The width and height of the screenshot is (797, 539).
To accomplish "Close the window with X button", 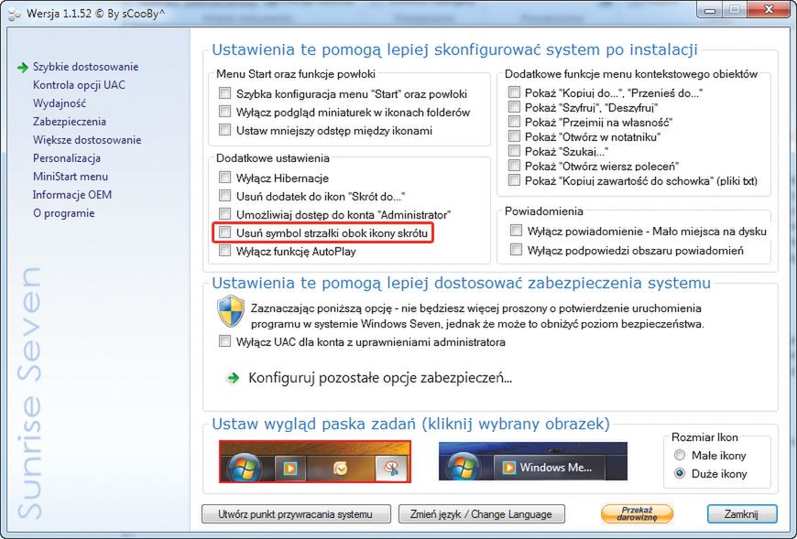I will click(x=769, y=9).
